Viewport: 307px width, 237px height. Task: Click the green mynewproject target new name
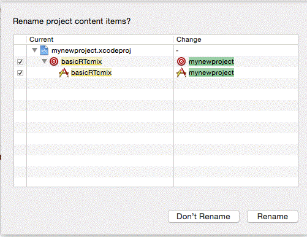211,61
